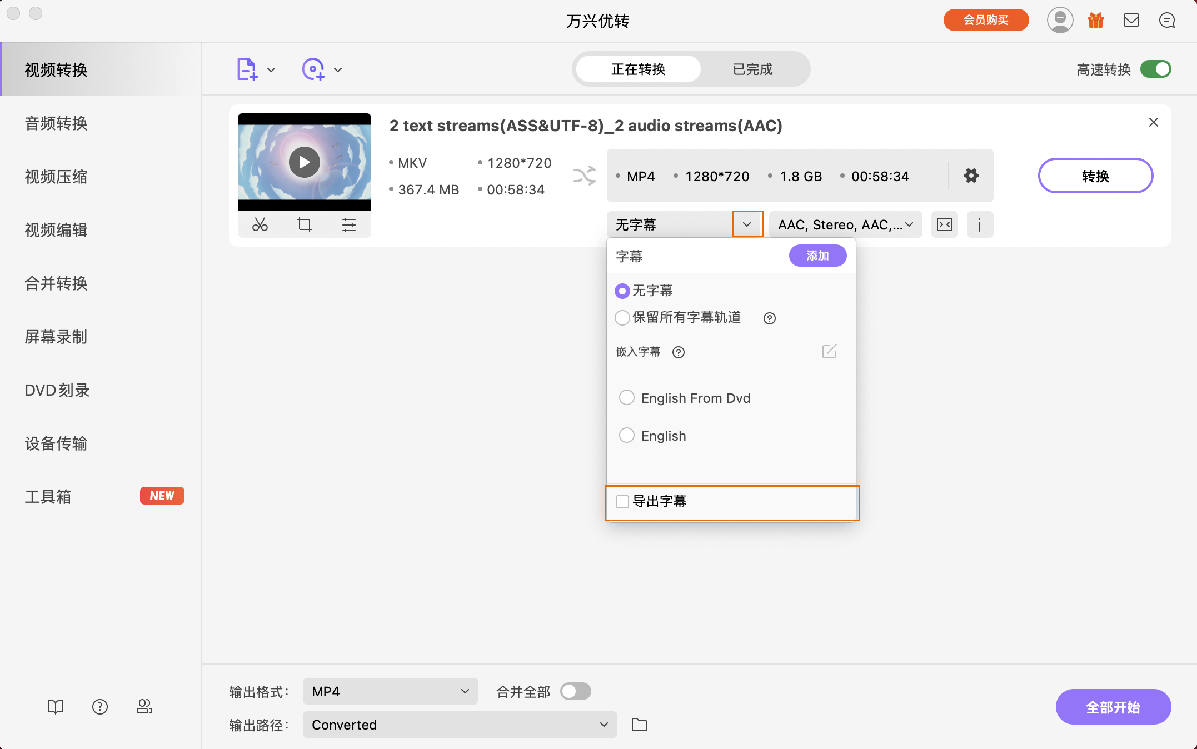The width and height of the screenshot is (1197, 749).
Task: Expand the audio track AAC dropdown
Action: click(x=845, y=224)
